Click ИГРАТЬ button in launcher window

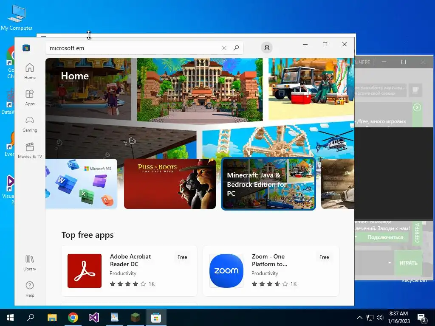[408, 263]
